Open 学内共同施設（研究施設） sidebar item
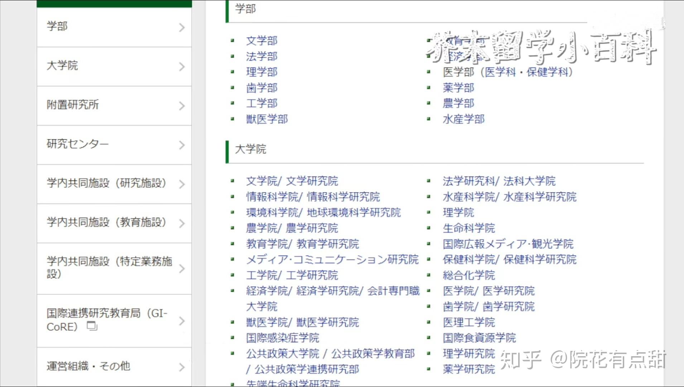This screenshot has width=684, height=387. [114, 184]
